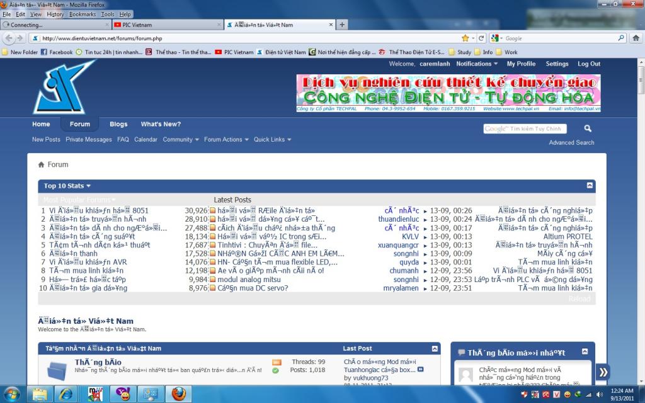This screenshot has width=645, height=403.
Task: Open Windows Explorer from taskbar
Action: point(40,394)
